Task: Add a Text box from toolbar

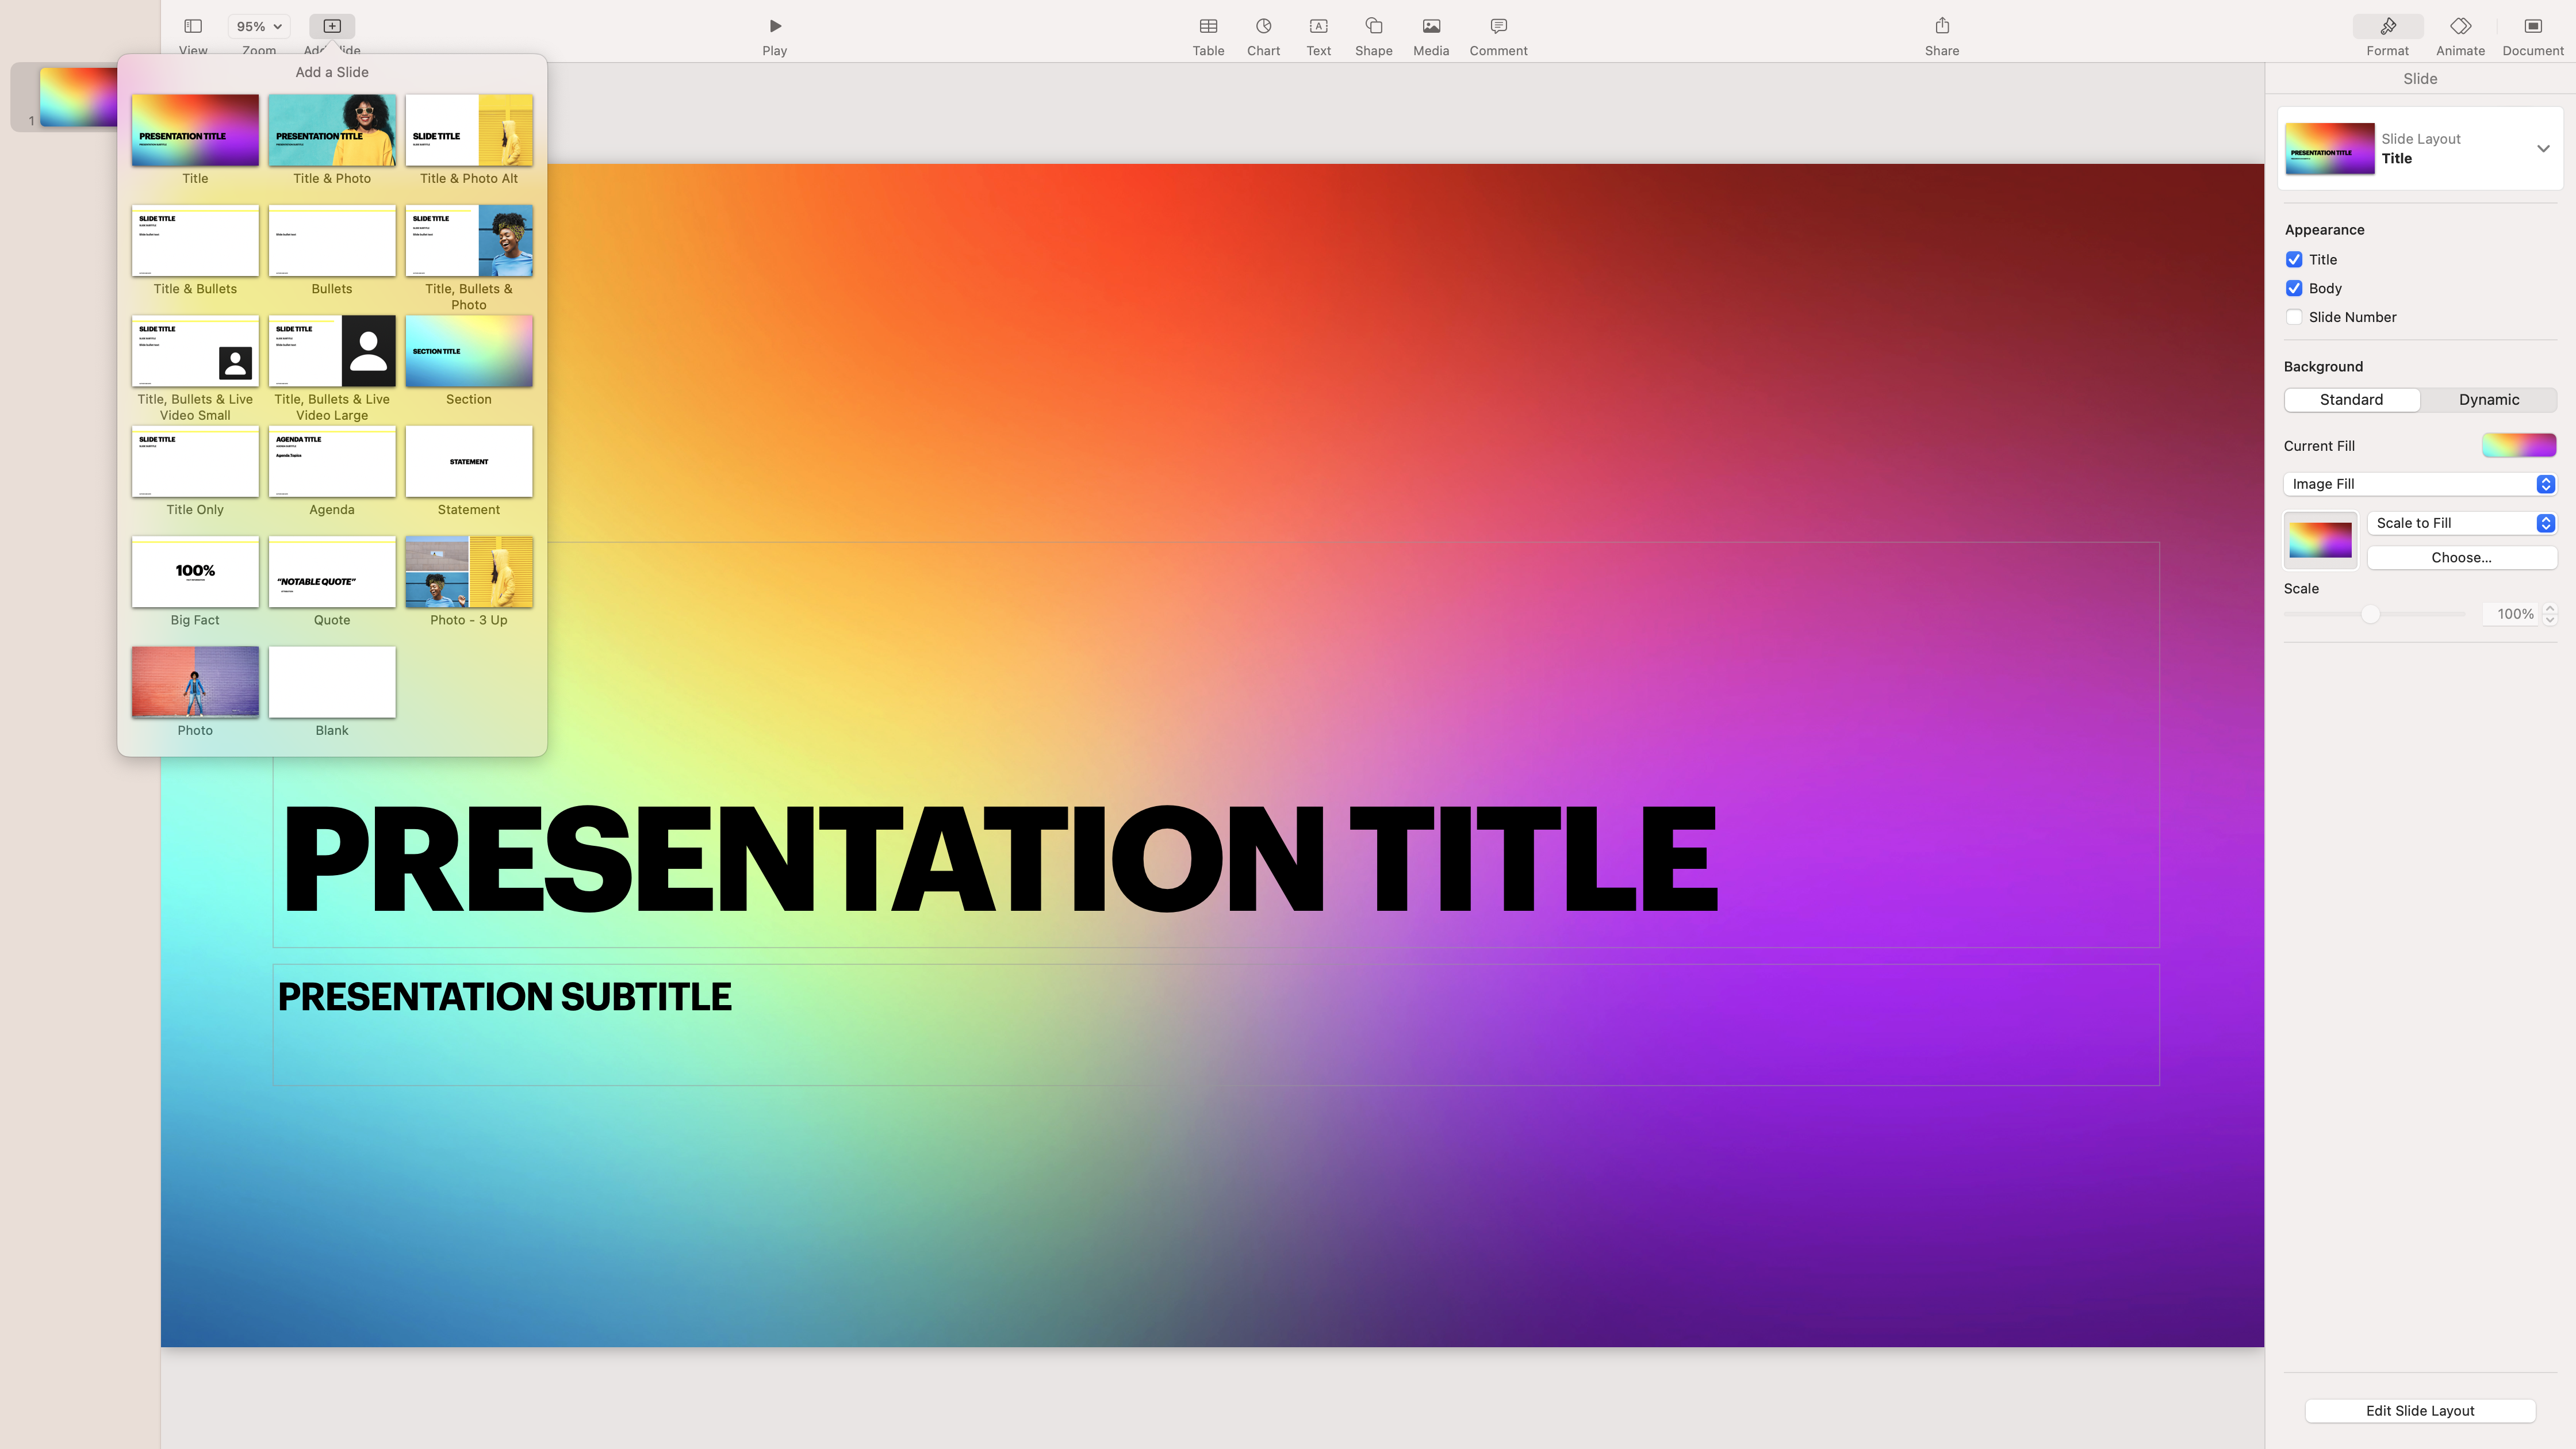Action: pyautogui.click(x=1318, y=26)
